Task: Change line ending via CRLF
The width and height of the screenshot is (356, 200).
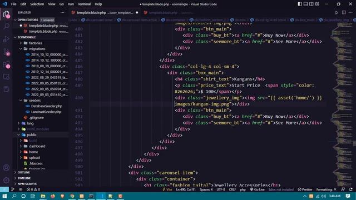Action: coord(233,189)
